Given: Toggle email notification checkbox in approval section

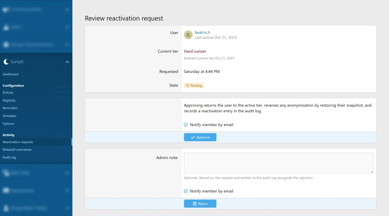Looking at the screenshot, I should (186, 125).
